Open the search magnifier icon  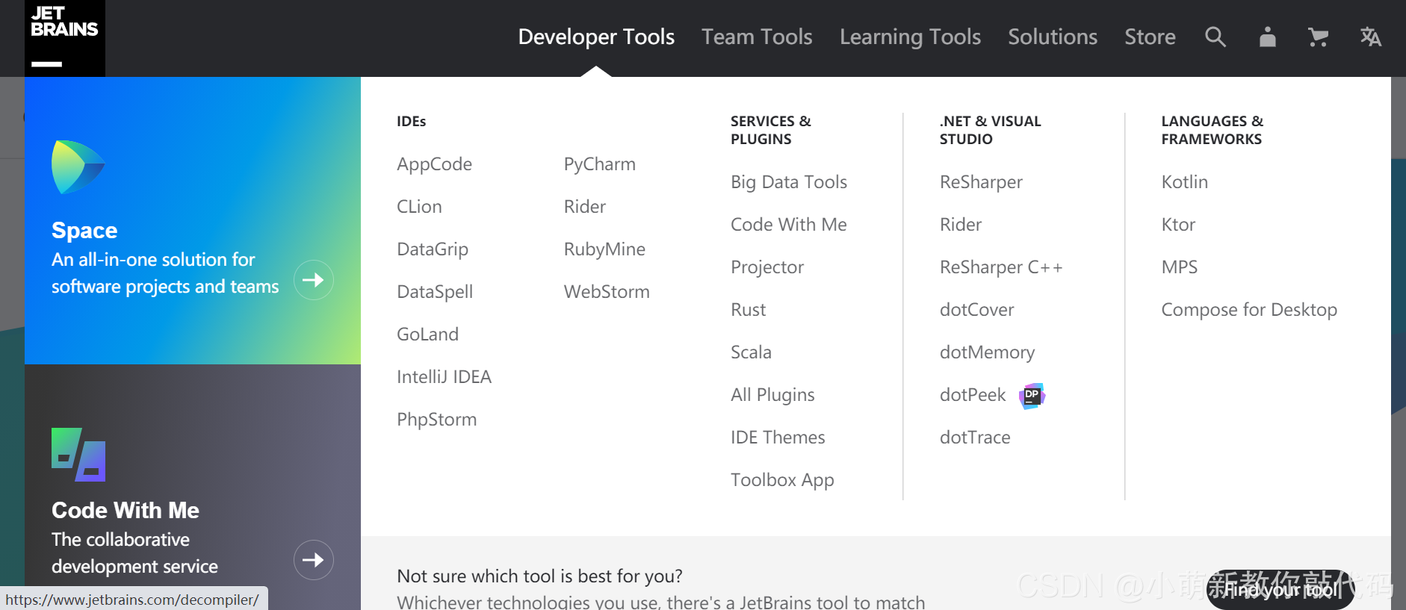click(1215, 37)
